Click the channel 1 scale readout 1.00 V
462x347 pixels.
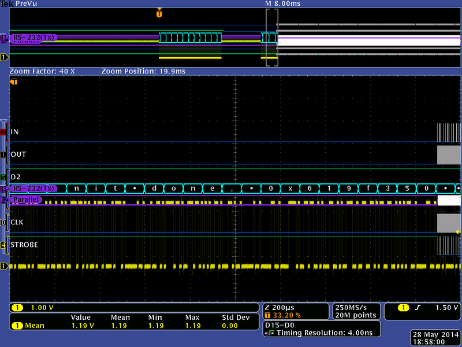(42, 308)
